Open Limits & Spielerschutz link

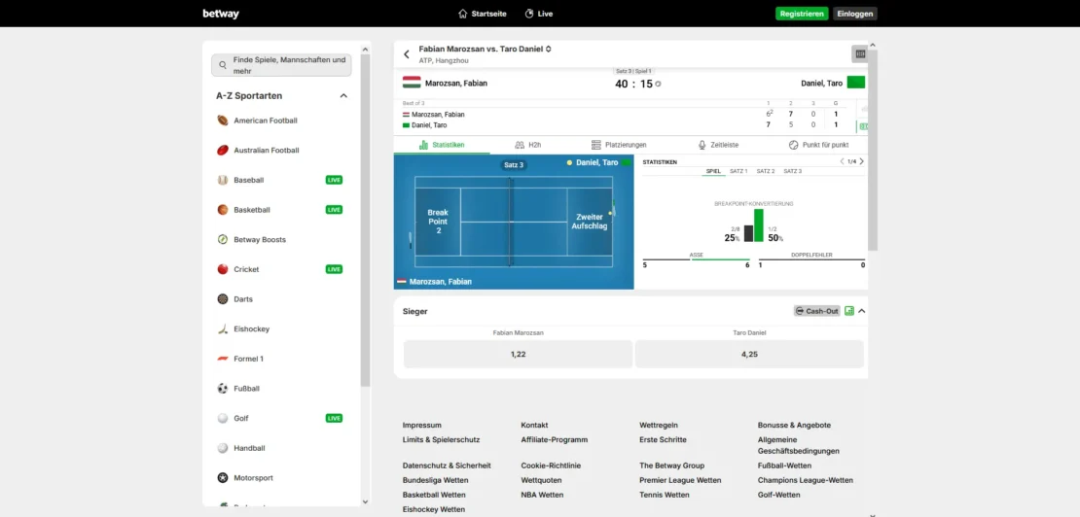click(x=441, y=439)
